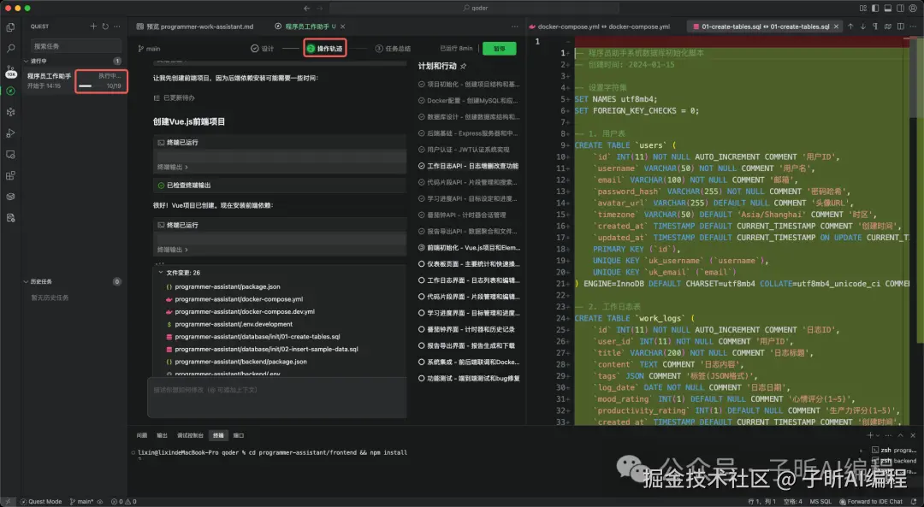
Task: Toggle todo 系统集成 circle
Action: pyautogui.click(x=421, y=363)
